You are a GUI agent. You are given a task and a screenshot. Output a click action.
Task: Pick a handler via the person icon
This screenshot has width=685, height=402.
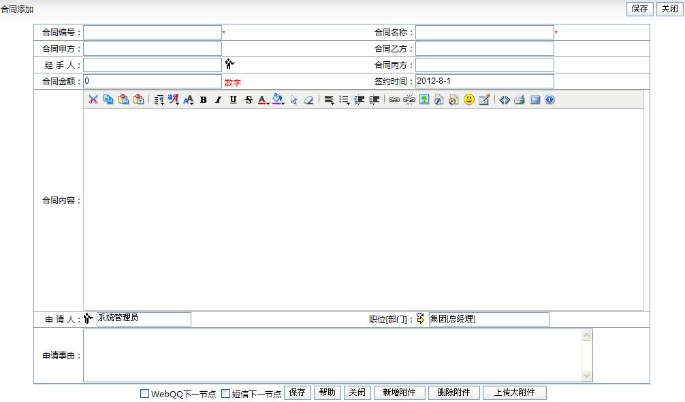point(230,65)
